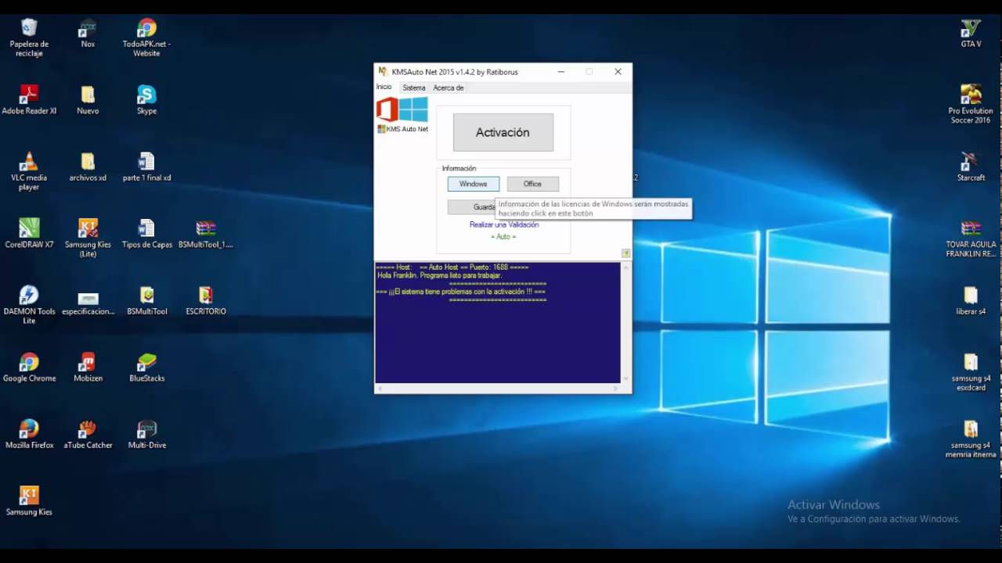Click the KMSAuto Net title bar icon
Screen dimensions: 1002x563
[x=384, y=72]
